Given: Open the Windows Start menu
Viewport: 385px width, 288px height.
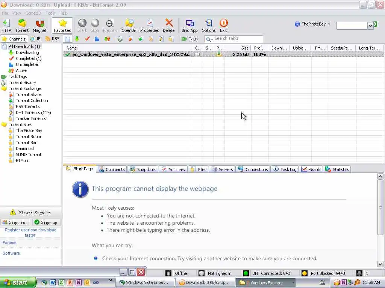Looking at the screenshot, I should pos(18,283).
